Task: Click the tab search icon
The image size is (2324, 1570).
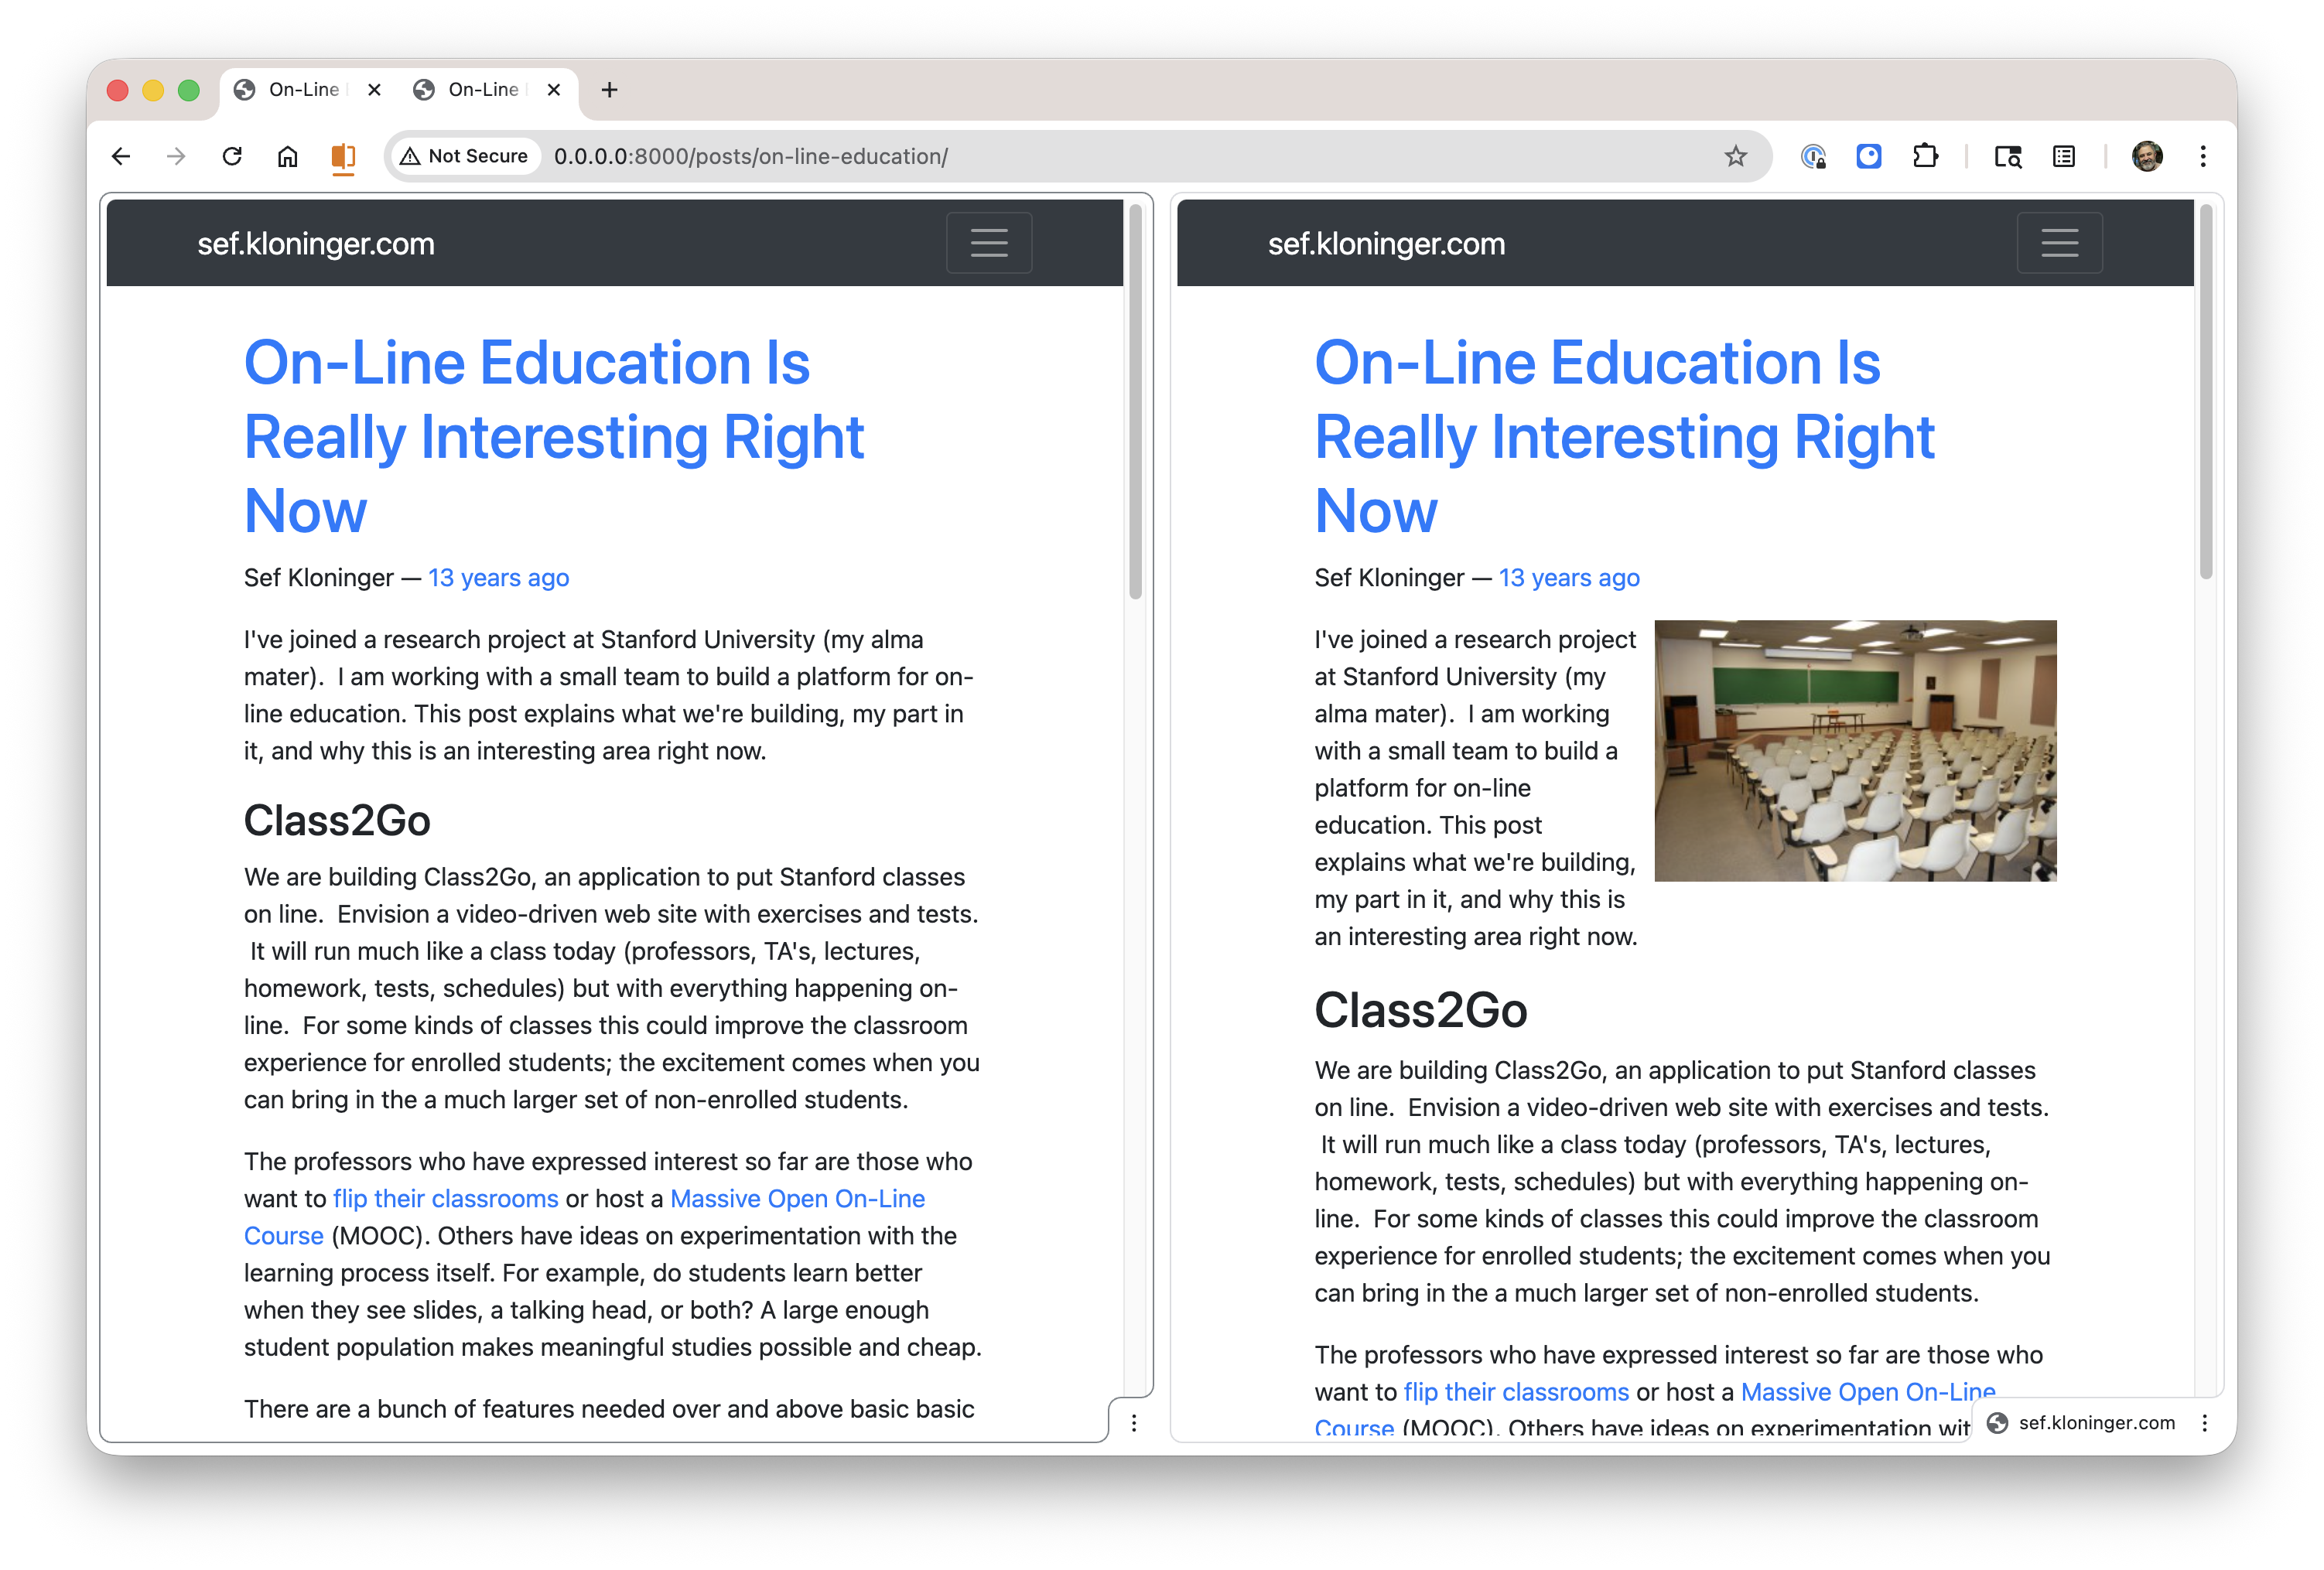Action: pos(2007,156)
